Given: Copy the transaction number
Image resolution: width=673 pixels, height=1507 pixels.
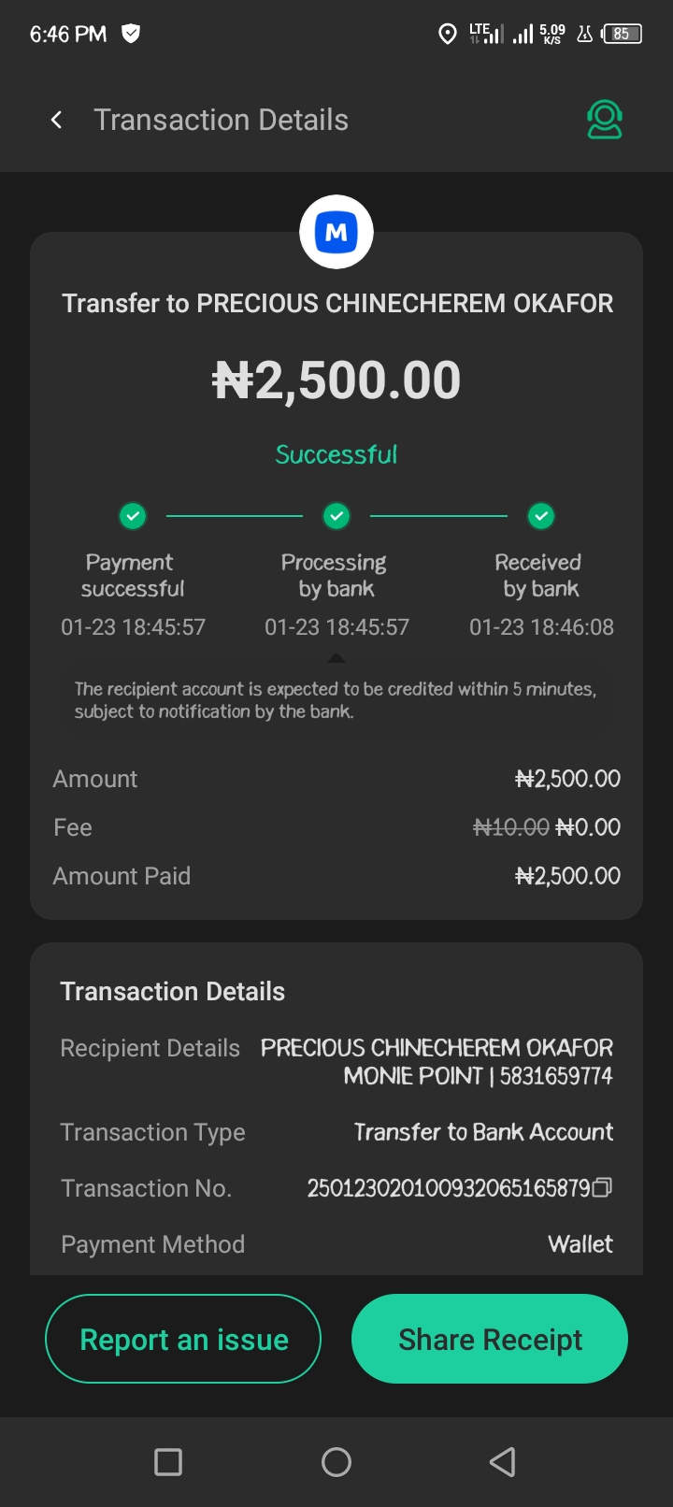Looking at the screenshot, I should coord(603,1187).
